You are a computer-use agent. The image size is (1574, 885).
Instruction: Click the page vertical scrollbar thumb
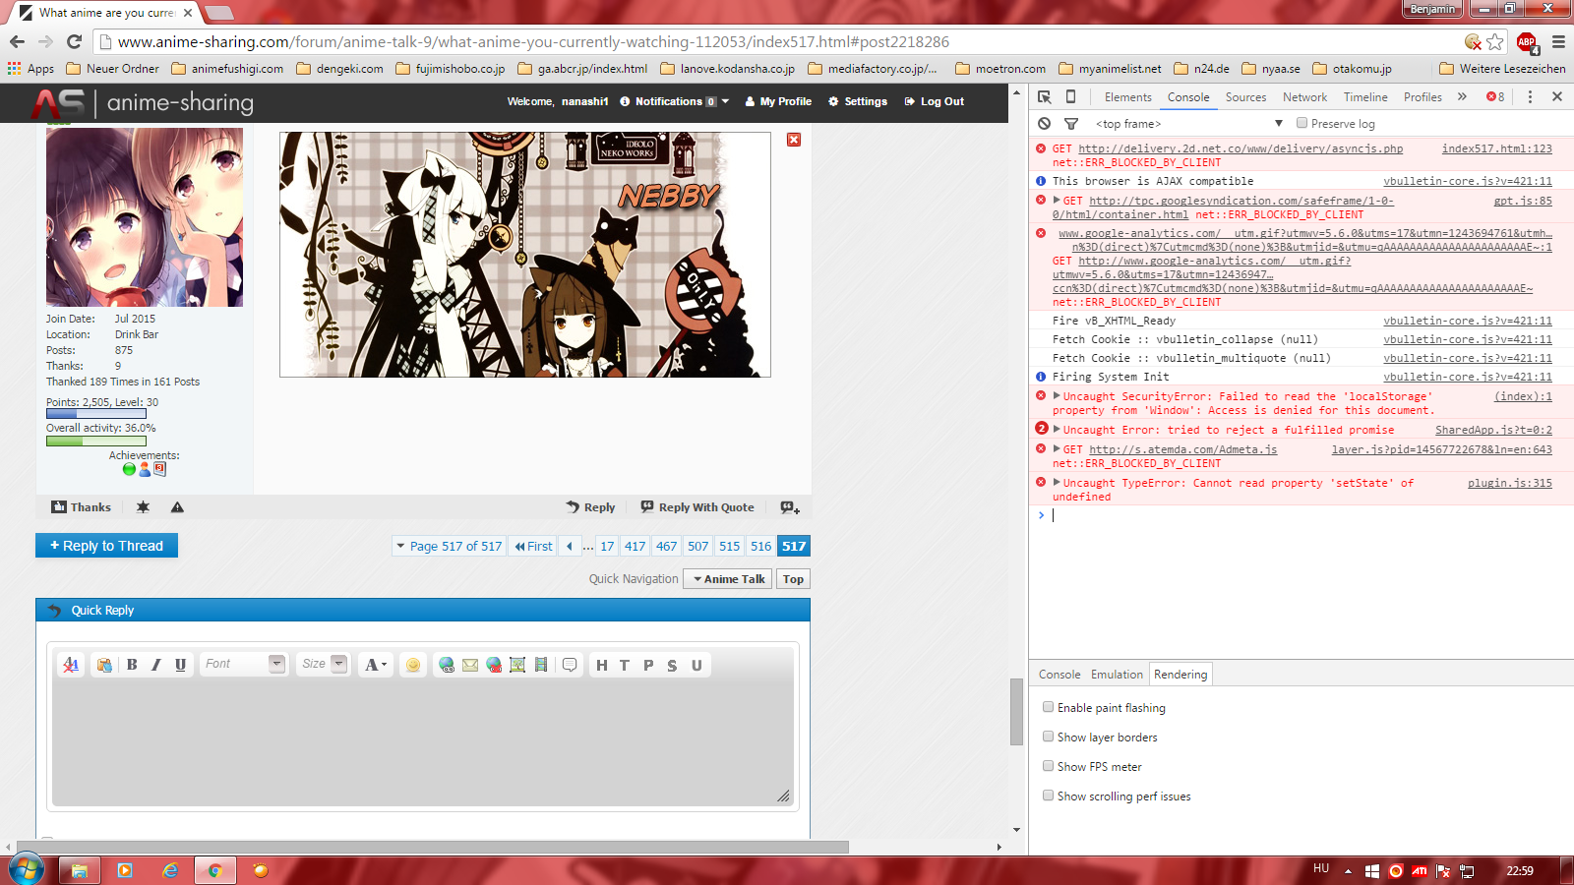(x=1016, y=712)
